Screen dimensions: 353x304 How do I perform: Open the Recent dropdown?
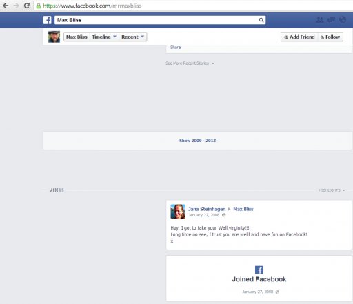tap(133, 37)
